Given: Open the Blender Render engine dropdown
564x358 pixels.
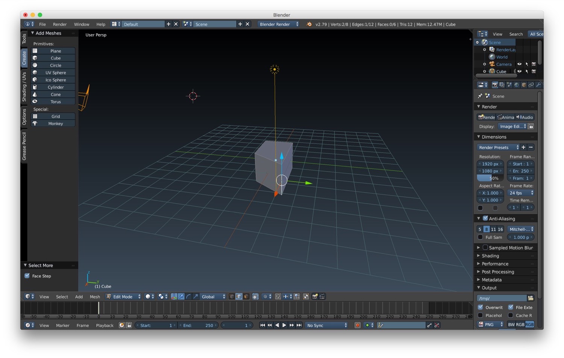Looking at the screenshot, I should click(x=278, y=24).
